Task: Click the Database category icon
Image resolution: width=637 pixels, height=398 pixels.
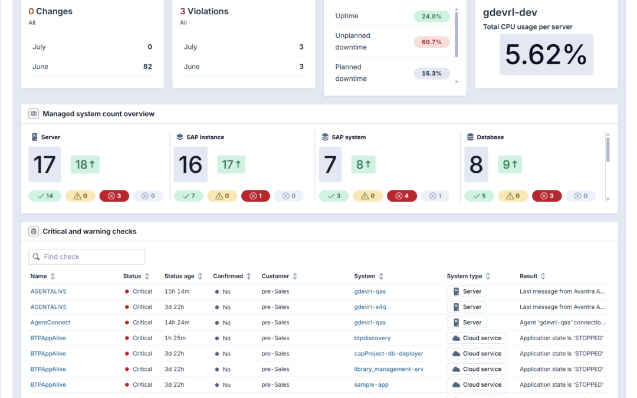Action: click(x=470, y=137)
